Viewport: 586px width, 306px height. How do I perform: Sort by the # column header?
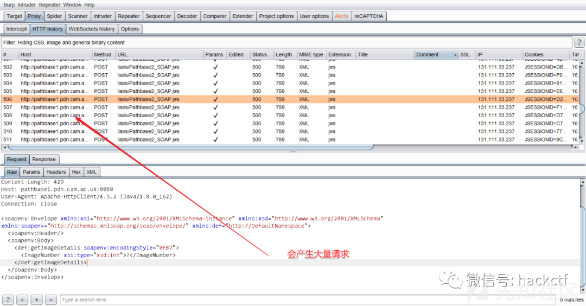(x=10, y=55)
